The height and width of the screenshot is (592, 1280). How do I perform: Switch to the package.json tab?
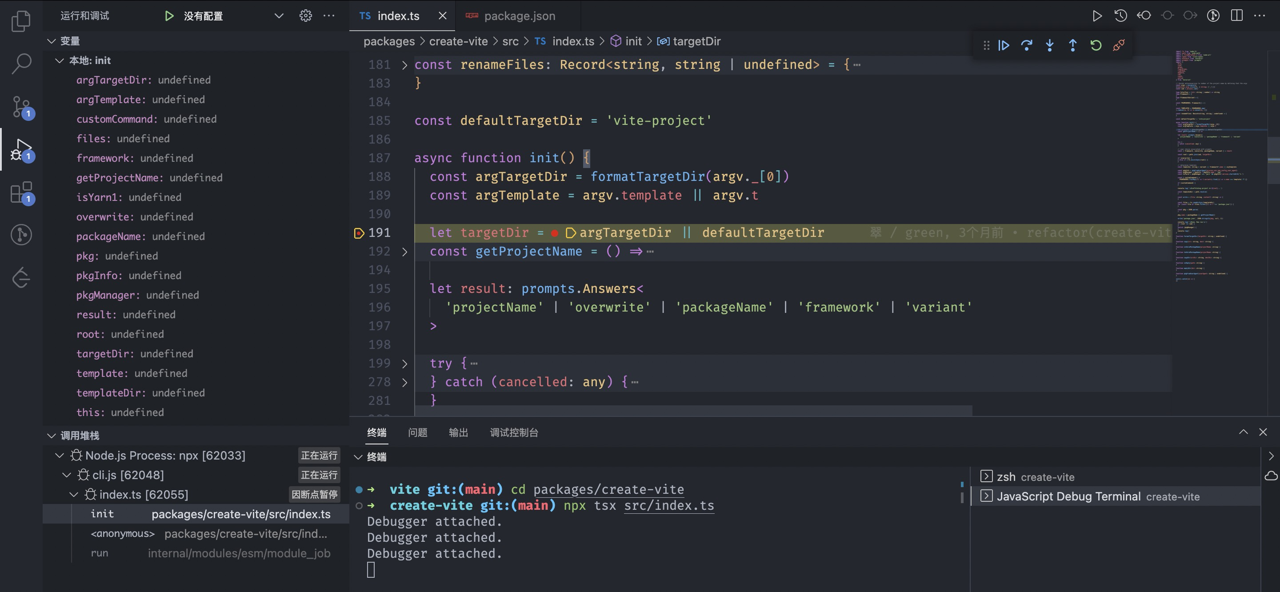pyautogui.click(x=519, y=16)
